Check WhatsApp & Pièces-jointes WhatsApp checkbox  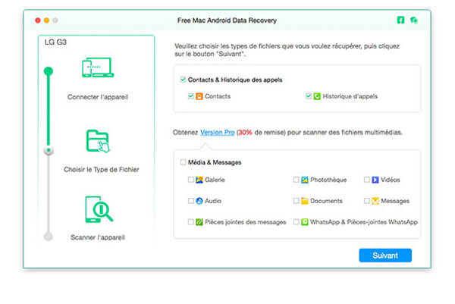click(x=296, y=222)
